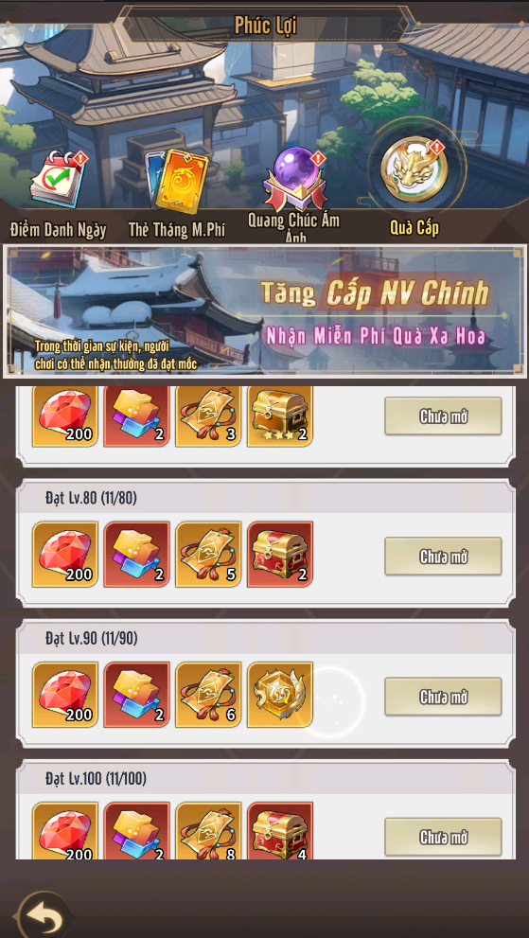Screen dimensions: 529x938
Task: Tap the red chest x4 in Lv.100 row
Action: (x=280, y=831)
